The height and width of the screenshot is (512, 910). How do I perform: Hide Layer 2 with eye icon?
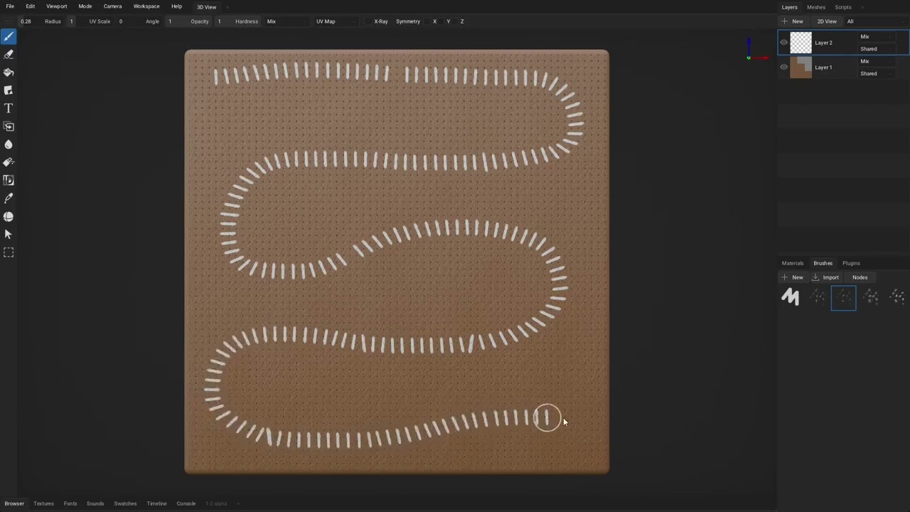[x=784, y=43]
